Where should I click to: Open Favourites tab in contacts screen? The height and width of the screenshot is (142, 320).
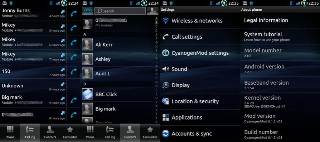coord(150,133)
